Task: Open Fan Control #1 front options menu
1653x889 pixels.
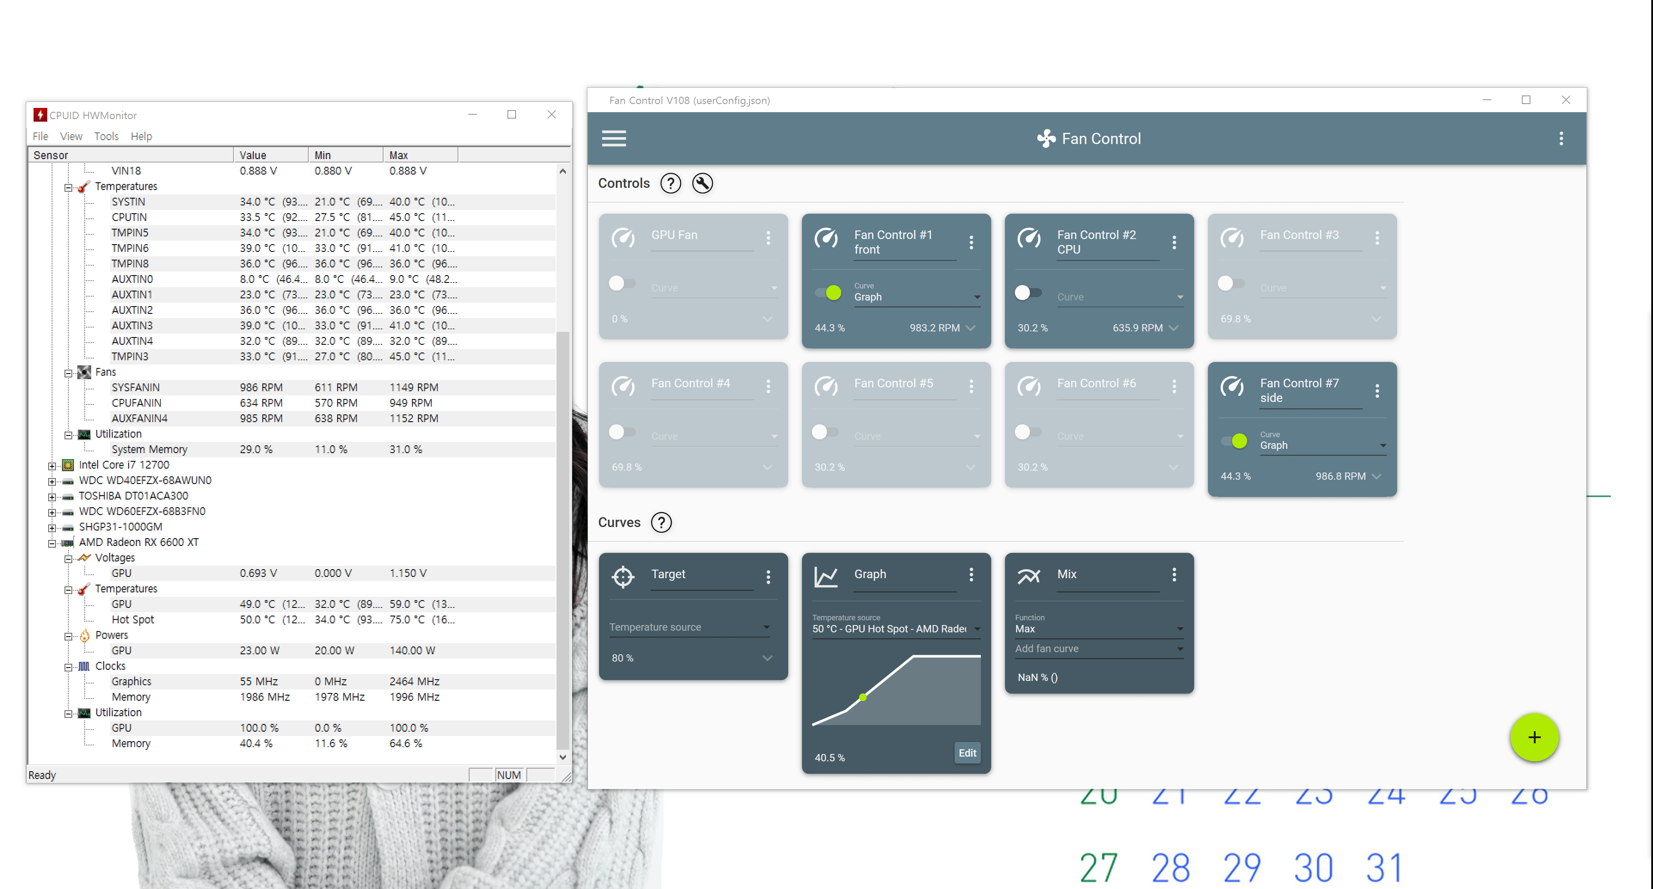Action: (x=971, y=242)
